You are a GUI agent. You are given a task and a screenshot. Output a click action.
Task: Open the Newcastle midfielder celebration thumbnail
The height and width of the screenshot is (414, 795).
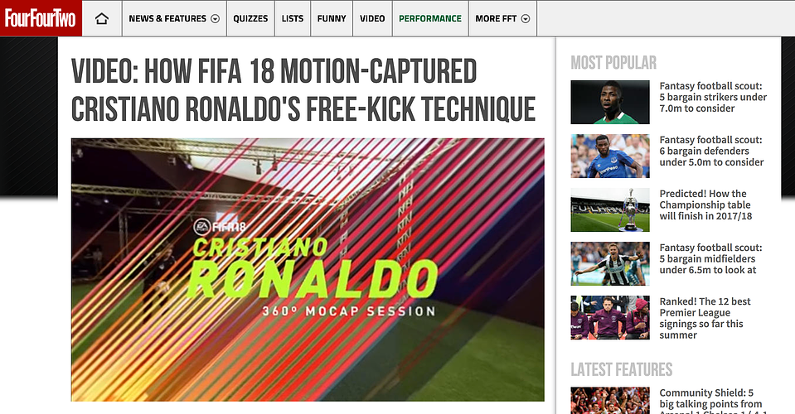pos(610,263)
